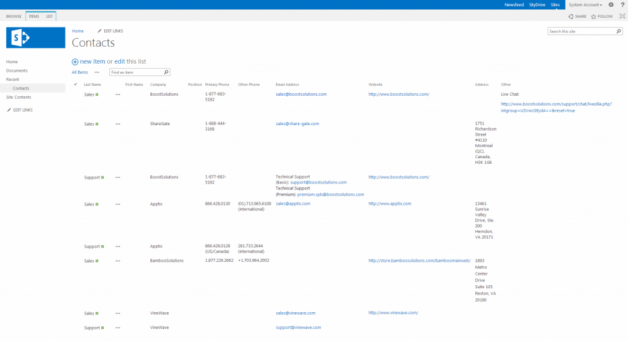
Task: Open ellipsis menu for ShareGate Sales row
Action: click(118, 125)
